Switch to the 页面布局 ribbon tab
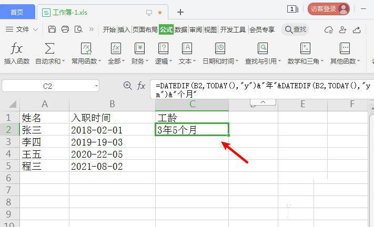 [145, 30]
